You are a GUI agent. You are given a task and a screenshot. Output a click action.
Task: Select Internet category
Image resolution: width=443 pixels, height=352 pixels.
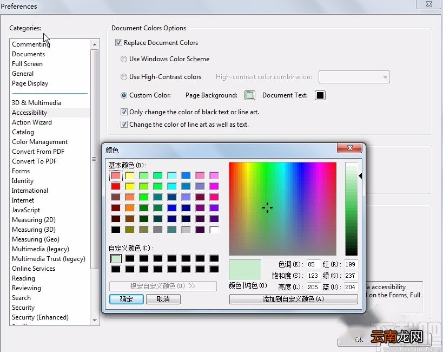click(x=23, y=200)
